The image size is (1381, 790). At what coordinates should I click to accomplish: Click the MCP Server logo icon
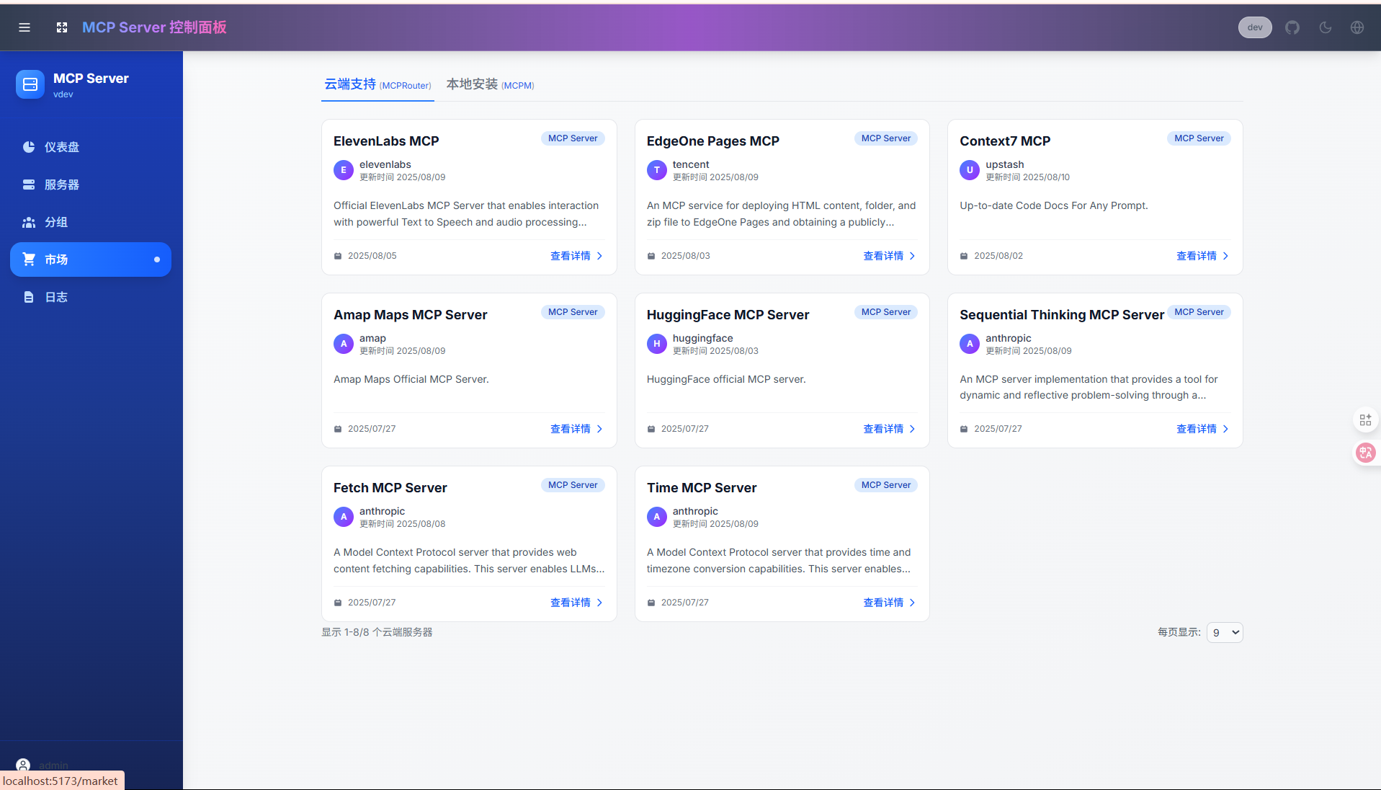tap(30, 84)
